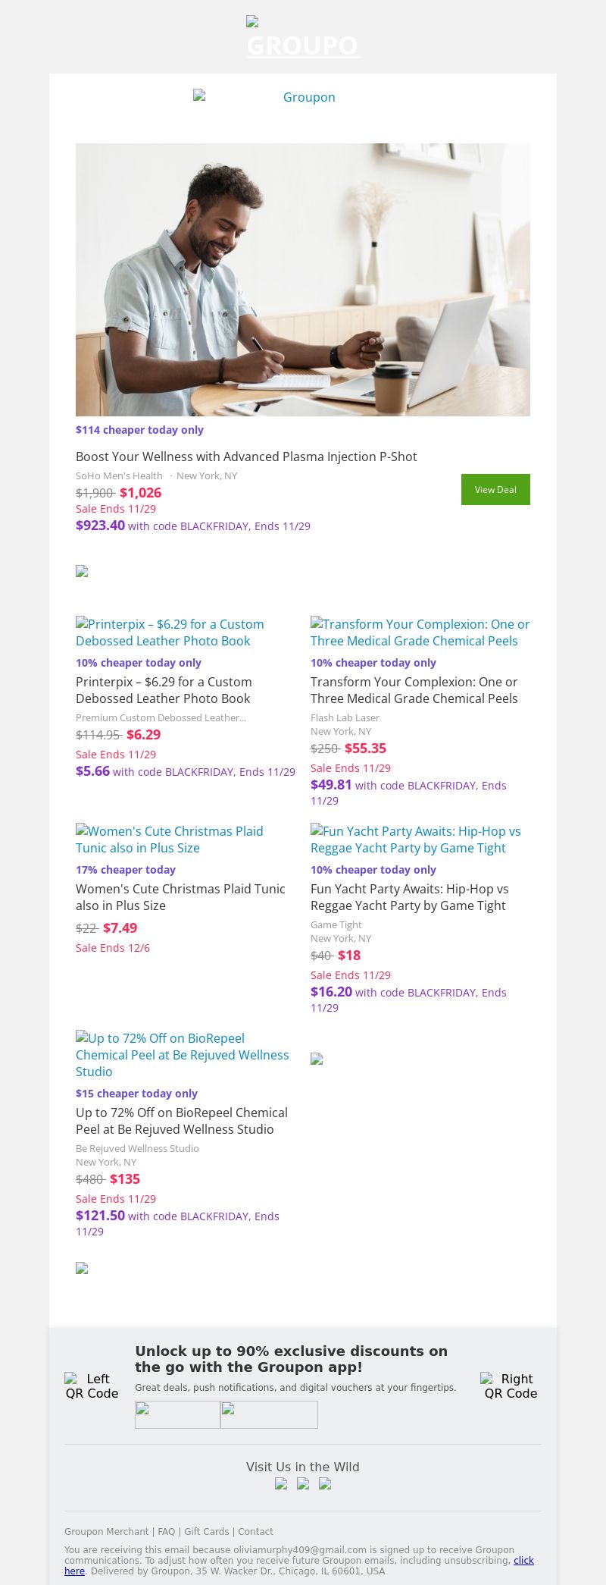Visit the Gift Cards footer link

tap(206, 1532)
